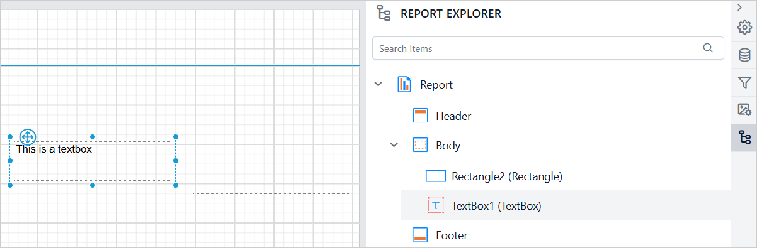Screen dimensions: 757x248
Task: Click the Body section icon
Action: click(x=420, y=146)
